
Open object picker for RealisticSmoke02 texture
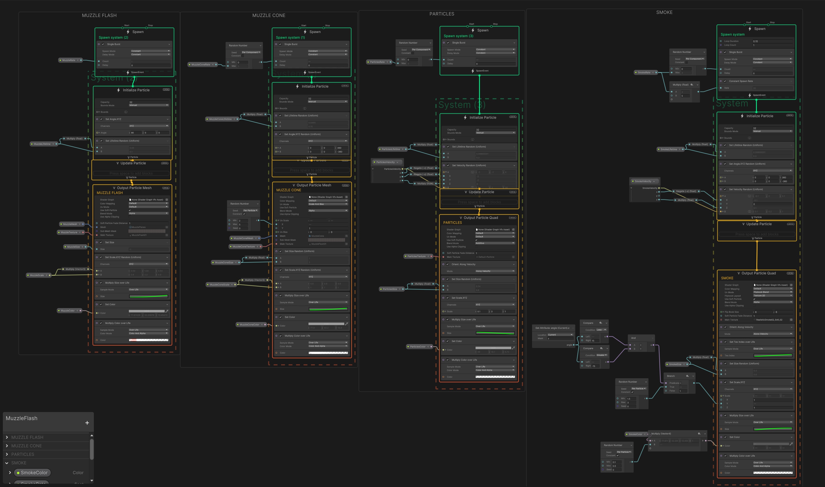point(791,320)
